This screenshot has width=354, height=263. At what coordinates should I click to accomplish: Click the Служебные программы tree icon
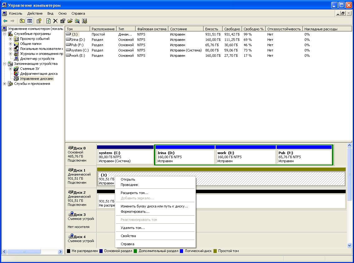[10, 34]
